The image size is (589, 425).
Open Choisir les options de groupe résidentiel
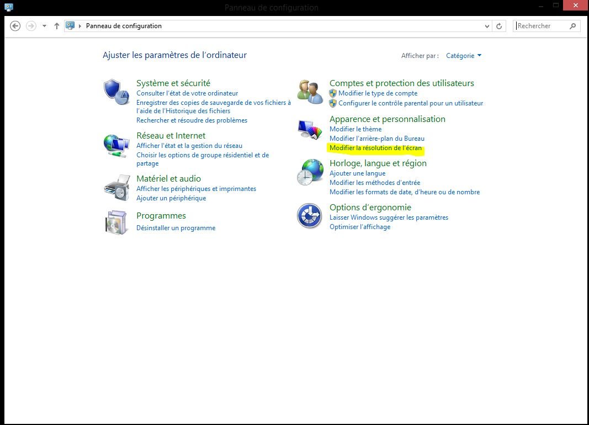(203, 159)
